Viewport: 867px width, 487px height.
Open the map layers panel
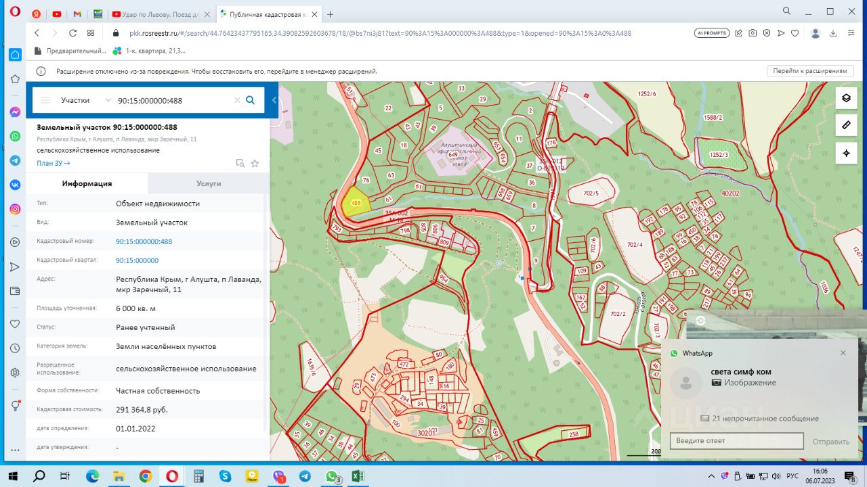pos(846,98)
